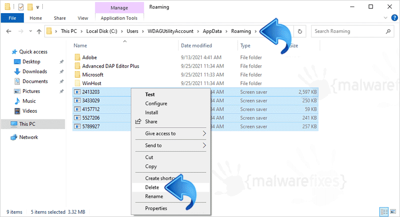Click the AppData breadcrumb segment
The image size is (400, 217).
[x=212, y=31]
